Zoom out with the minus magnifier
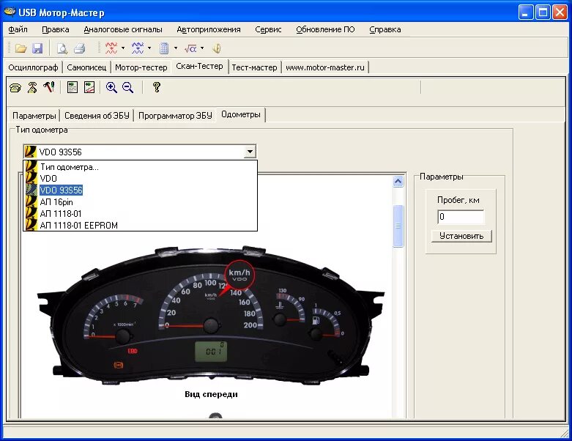The image size is (572, 441). click(127, 88)
